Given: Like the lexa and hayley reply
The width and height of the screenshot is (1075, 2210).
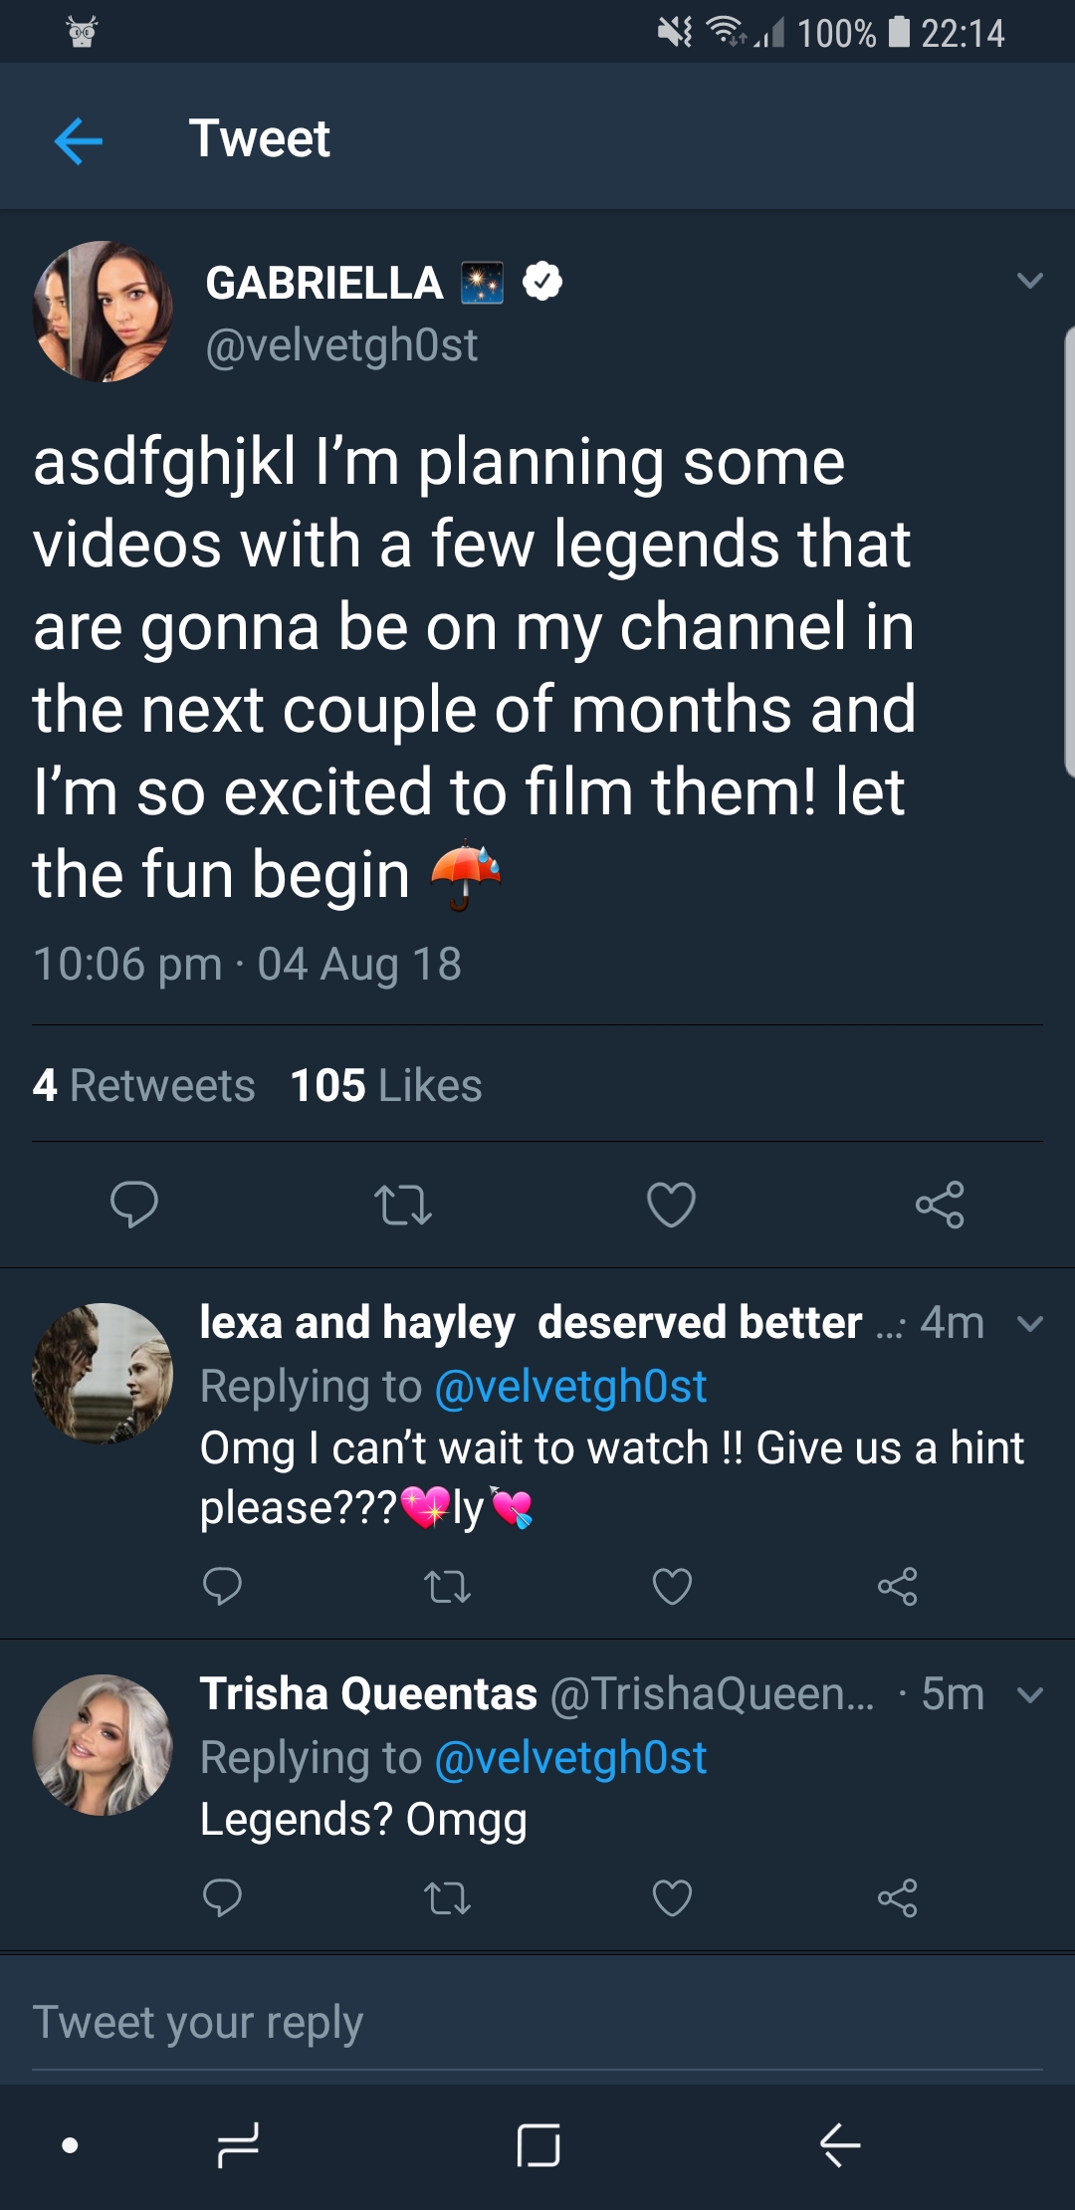Looking at the screenshot, I should [x=672, y=1586].
